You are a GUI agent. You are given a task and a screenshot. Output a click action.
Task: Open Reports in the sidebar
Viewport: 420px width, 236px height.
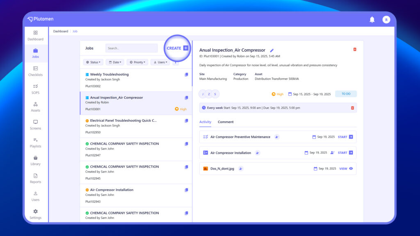click(x=35, y=178)
